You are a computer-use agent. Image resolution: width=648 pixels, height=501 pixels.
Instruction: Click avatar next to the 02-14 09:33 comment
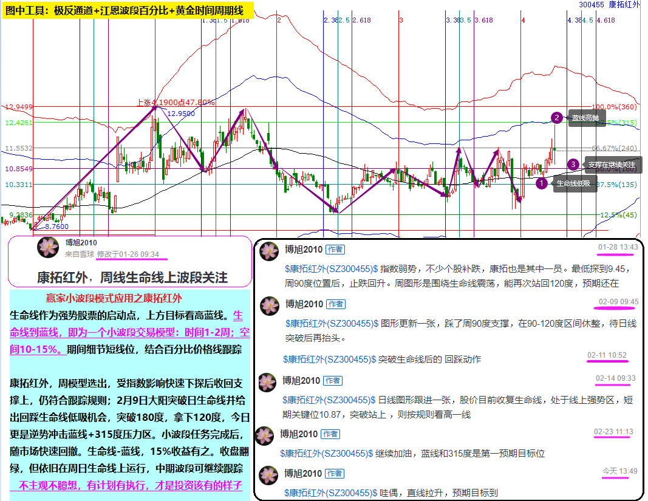[268, 383]
